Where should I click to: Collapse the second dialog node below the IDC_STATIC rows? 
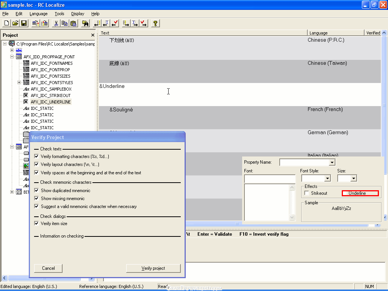12,147
